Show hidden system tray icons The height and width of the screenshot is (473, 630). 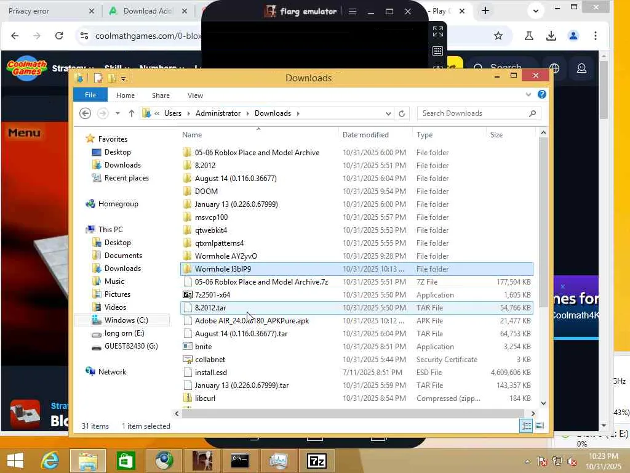[x=527, y=461]
